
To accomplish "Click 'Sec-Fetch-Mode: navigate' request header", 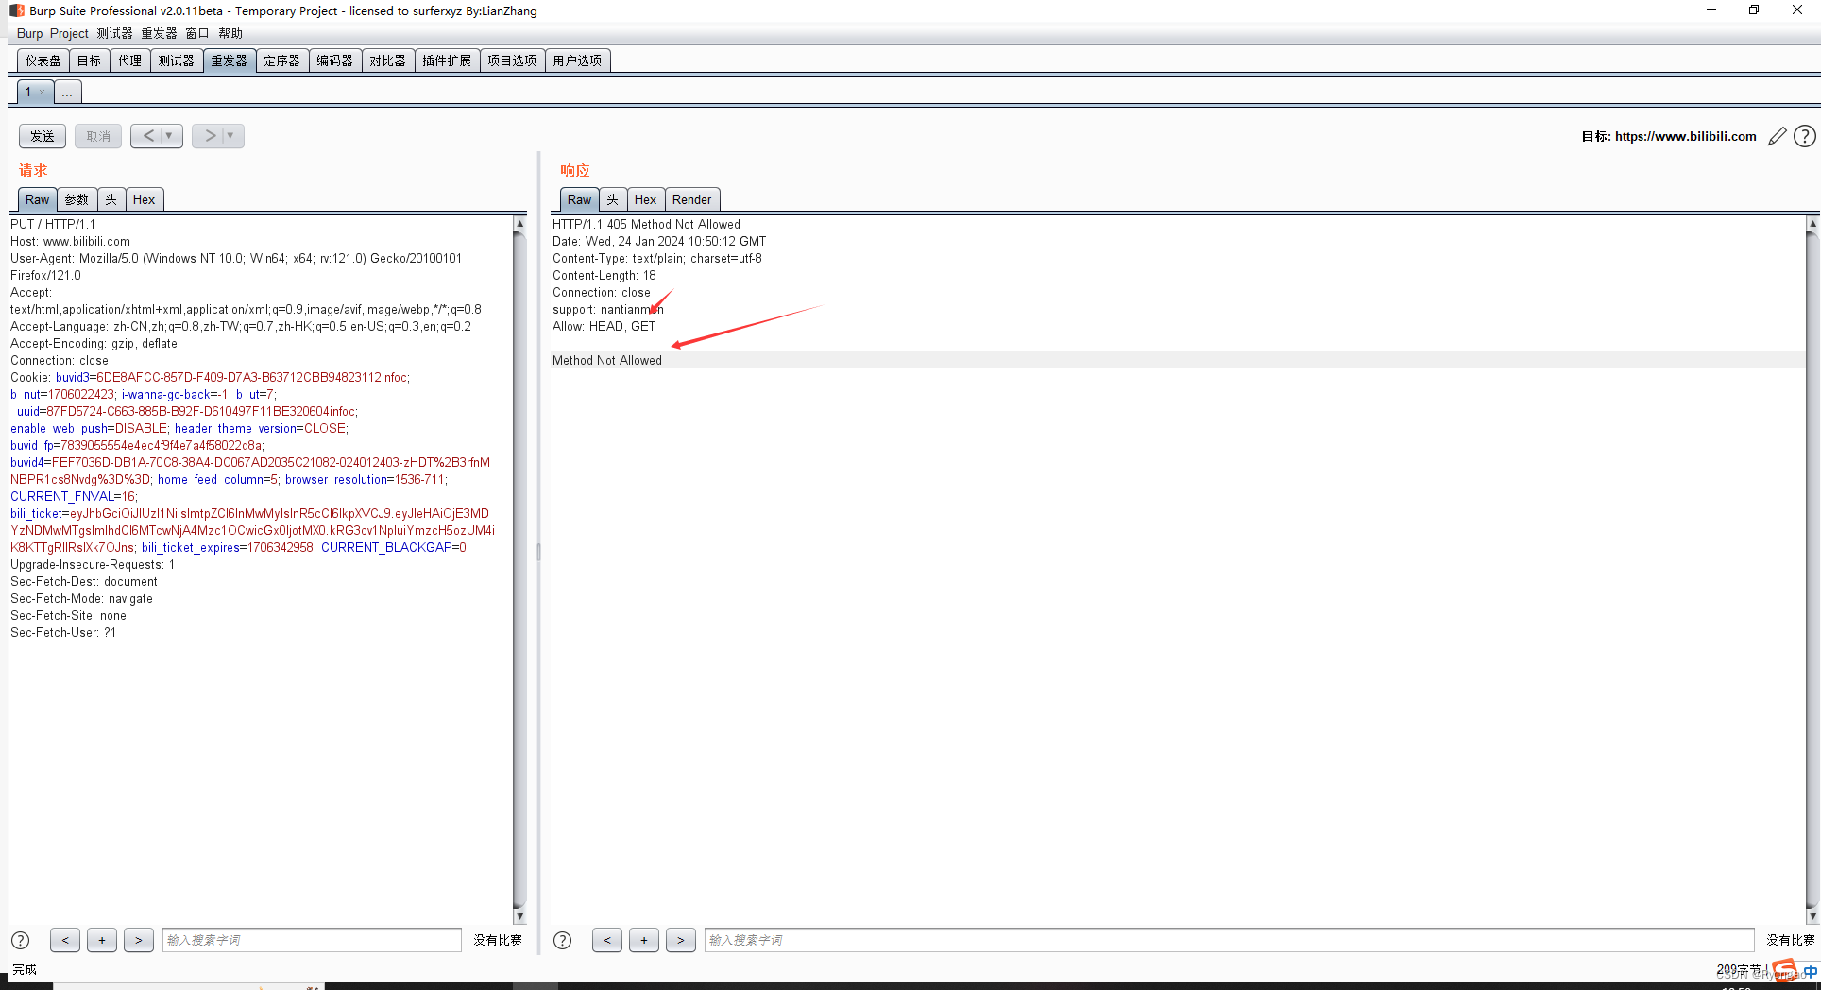I will pos(81,598).
